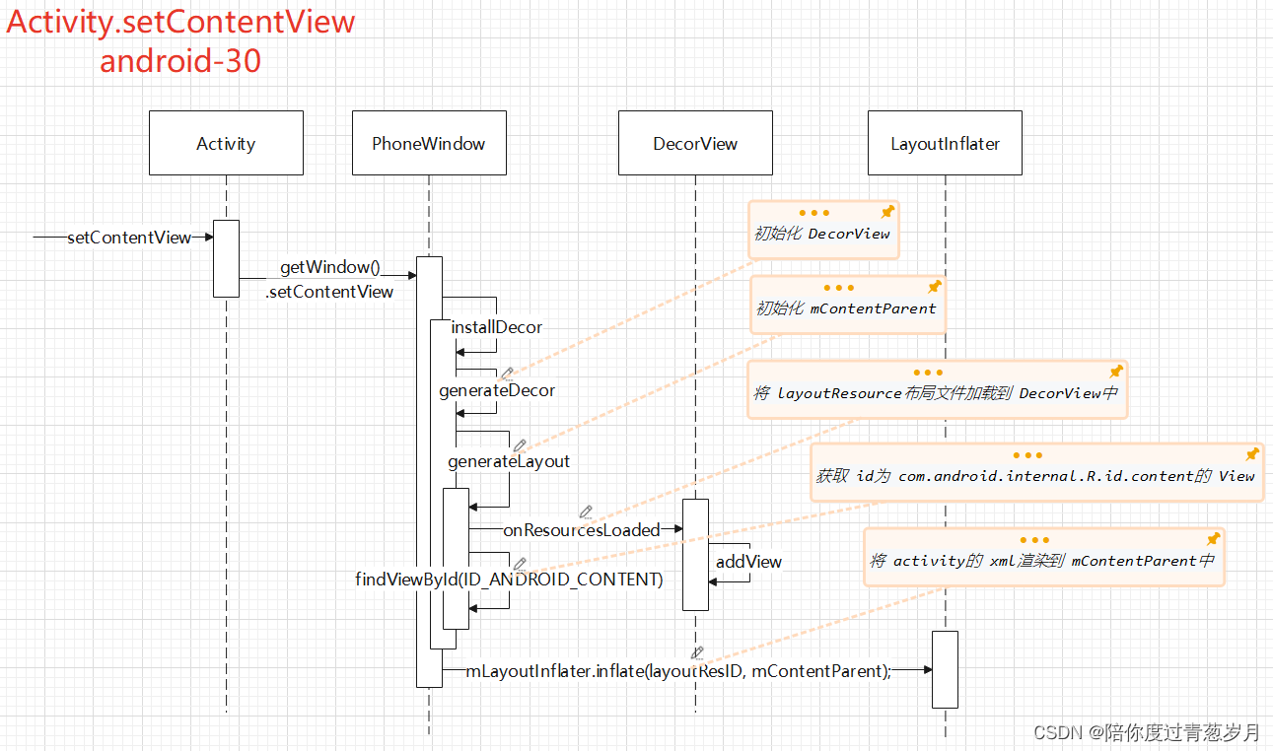The height and width of the screenshot is (751, 1273).
Task: Select the DecorView lifeline header box
Action: 694,143
